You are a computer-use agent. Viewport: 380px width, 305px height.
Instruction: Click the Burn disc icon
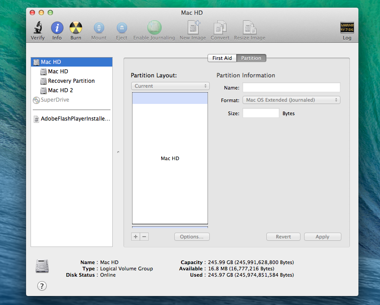pos(76,27)
